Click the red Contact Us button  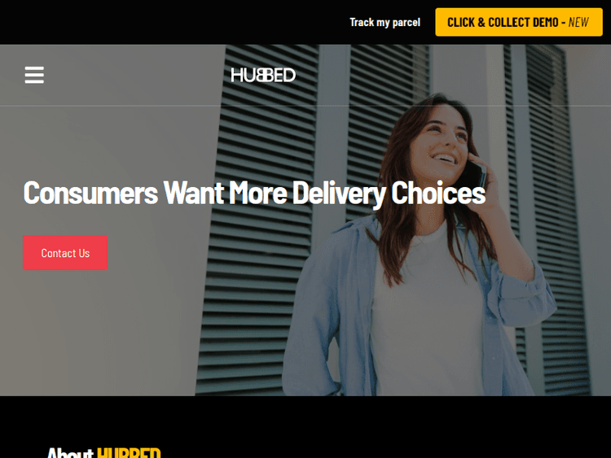[65, 252]
